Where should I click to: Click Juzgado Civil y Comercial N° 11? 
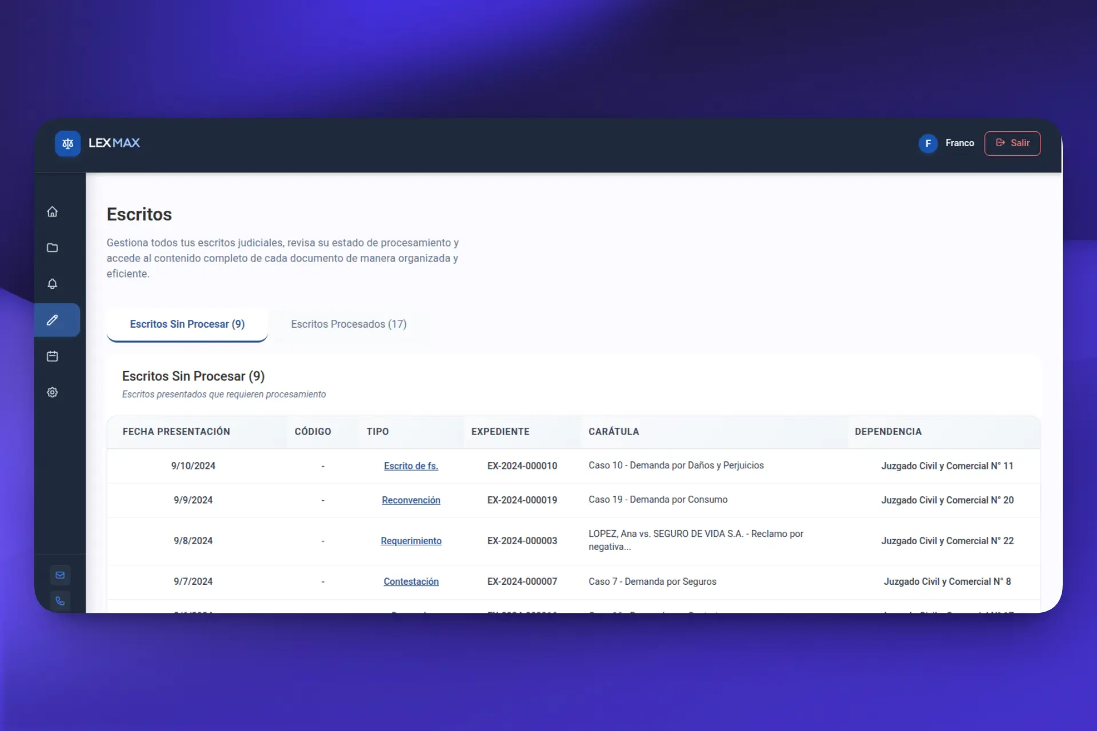(947, 466)
